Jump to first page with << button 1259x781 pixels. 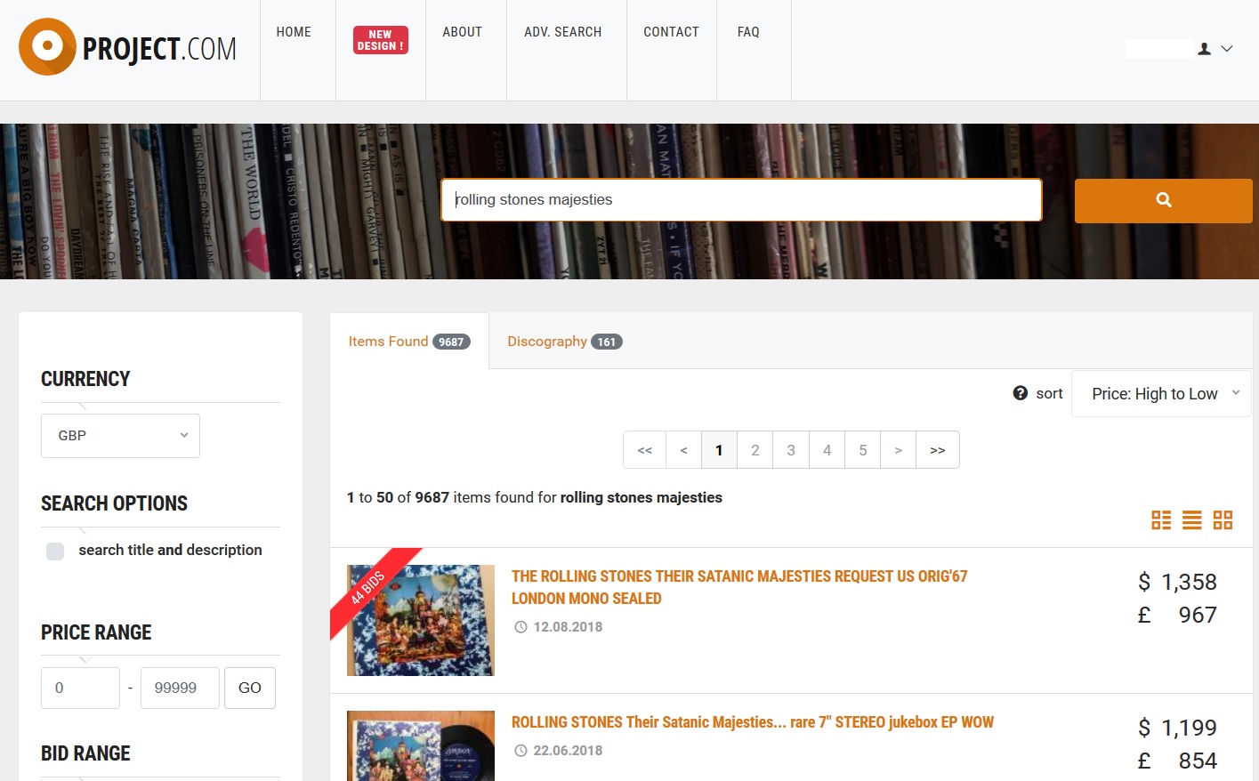(645, 450)
